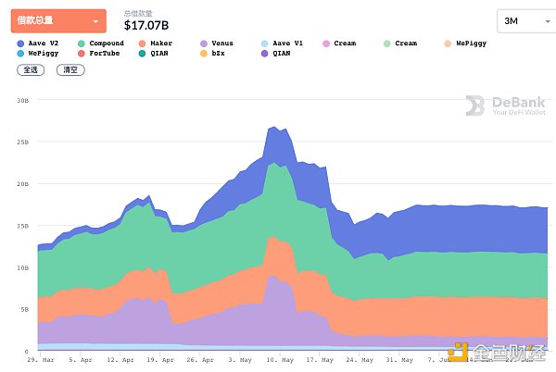Click the green Cream legend dot
This screenshot has height=372, width=556.
[x=385, y=43]
